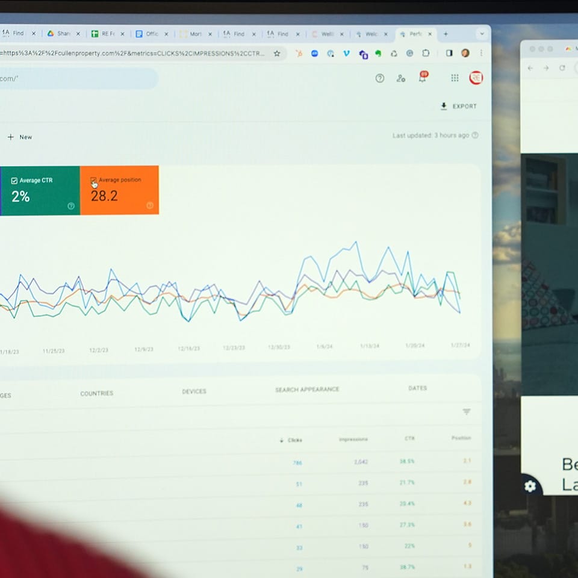
Task: Click the 1/27/24 date on the chart axis
Action: pos(461,345)
